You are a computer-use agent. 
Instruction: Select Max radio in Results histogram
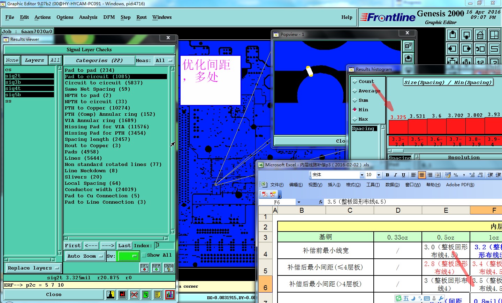(x=355, y=119)
